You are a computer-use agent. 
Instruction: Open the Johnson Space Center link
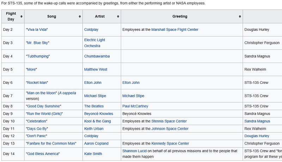(170, 129)
